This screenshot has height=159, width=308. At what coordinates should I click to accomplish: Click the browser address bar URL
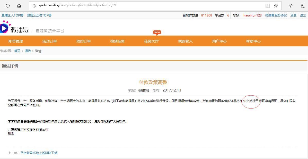(78, 5)
